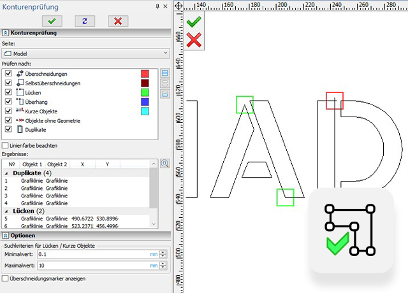Click the blue refresh arrows button
Viewport: 408px width, 293px height.
tap(85, 21)
